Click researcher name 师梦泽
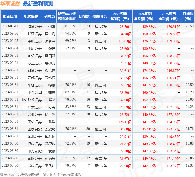195x177 pixels. pyautogui.click(x=50, y=41)
